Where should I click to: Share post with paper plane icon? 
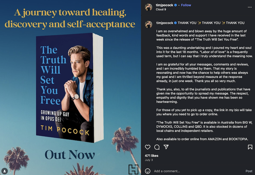click(166, 147)
